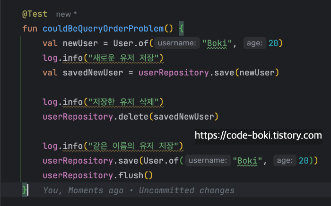Viewport: 331px width, 206px height.
Task: Click the age: inlay hint on the newUser line
Action: [x=255, y=43]
